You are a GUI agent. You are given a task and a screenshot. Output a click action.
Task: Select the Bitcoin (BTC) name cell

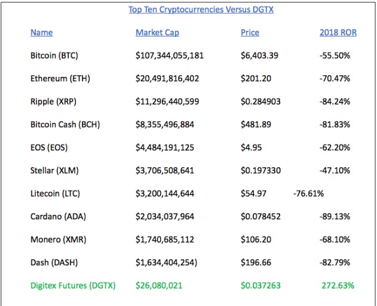pyautogui.click(x=54, y=56)
